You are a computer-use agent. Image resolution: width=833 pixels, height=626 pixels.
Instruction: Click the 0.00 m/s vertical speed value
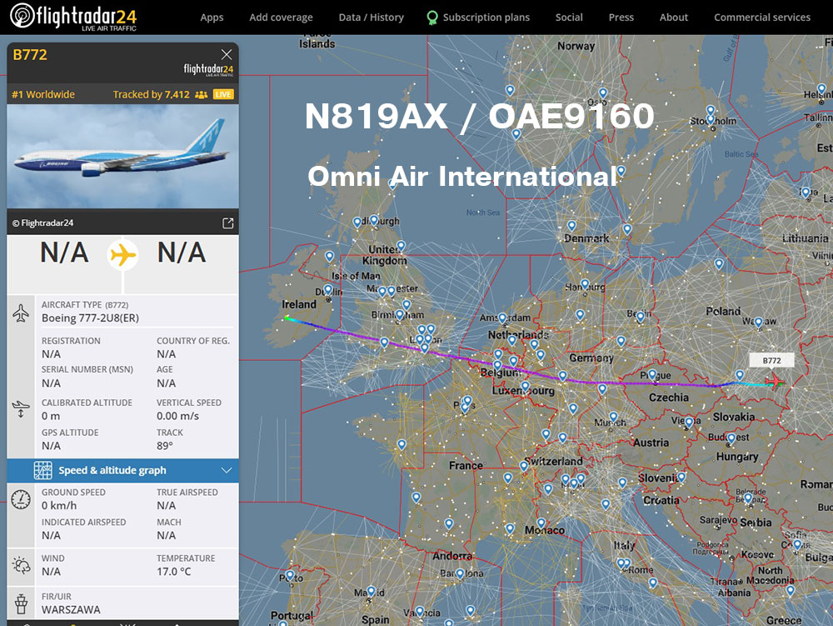pos(178,416)
